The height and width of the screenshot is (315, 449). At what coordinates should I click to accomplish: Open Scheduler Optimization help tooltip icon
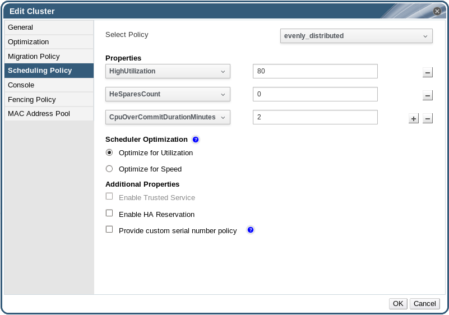pos(196,140)
